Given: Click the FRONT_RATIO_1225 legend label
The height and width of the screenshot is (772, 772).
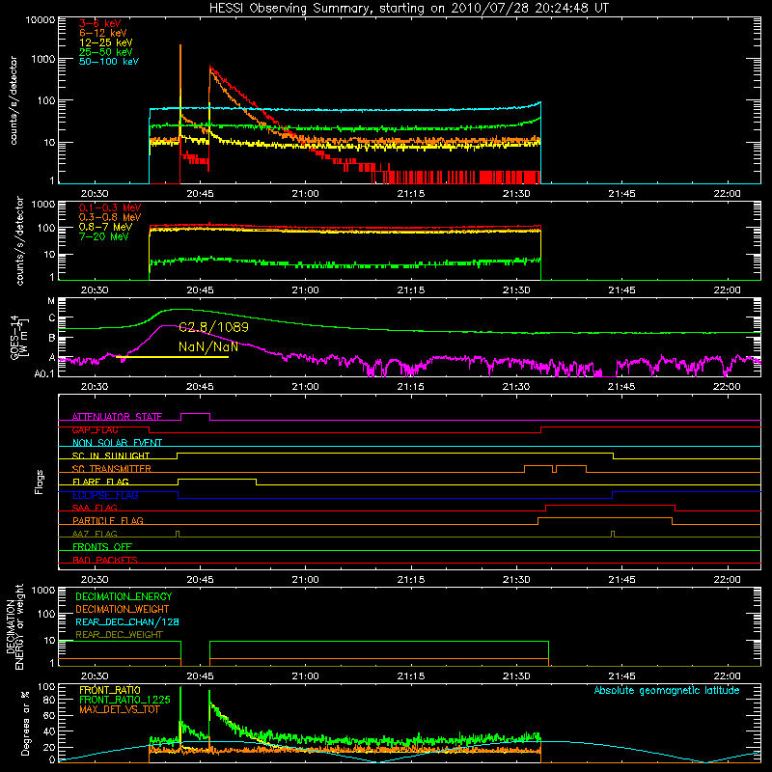Looking at the screenshot, I should (124, 700).
